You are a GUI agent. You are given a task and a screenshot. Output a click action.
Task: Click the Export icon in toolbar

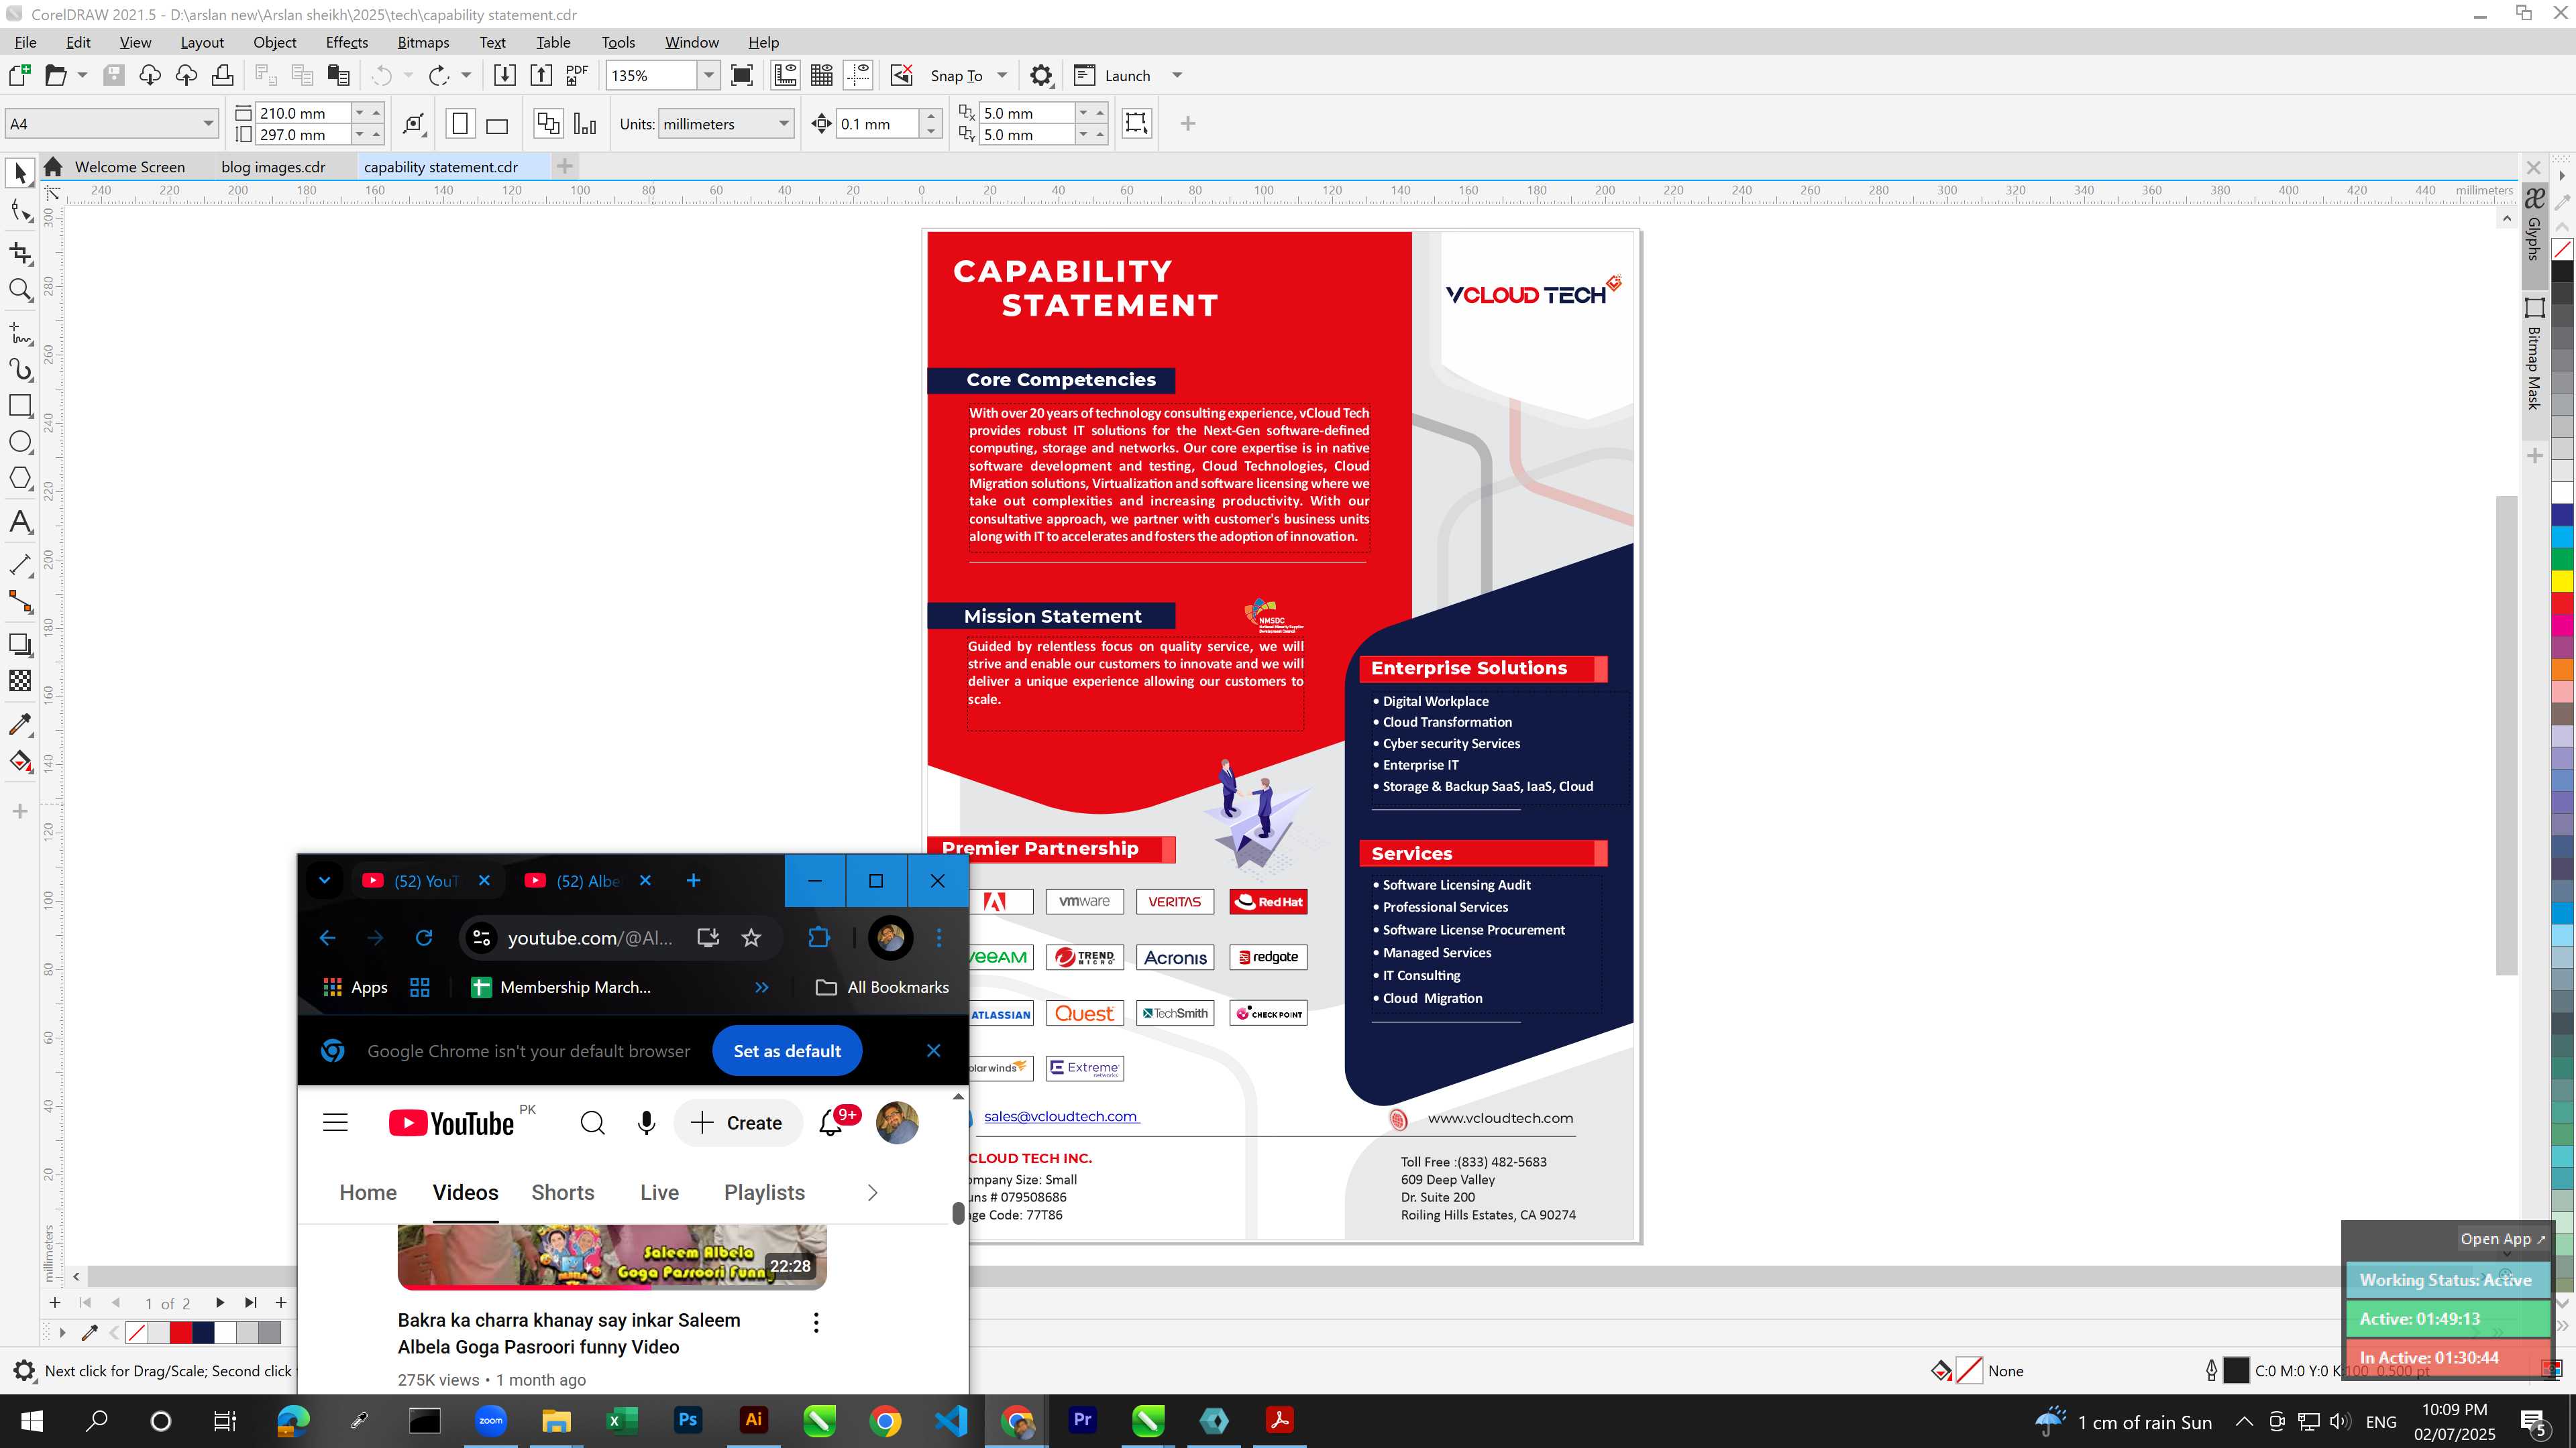(541, 76)
